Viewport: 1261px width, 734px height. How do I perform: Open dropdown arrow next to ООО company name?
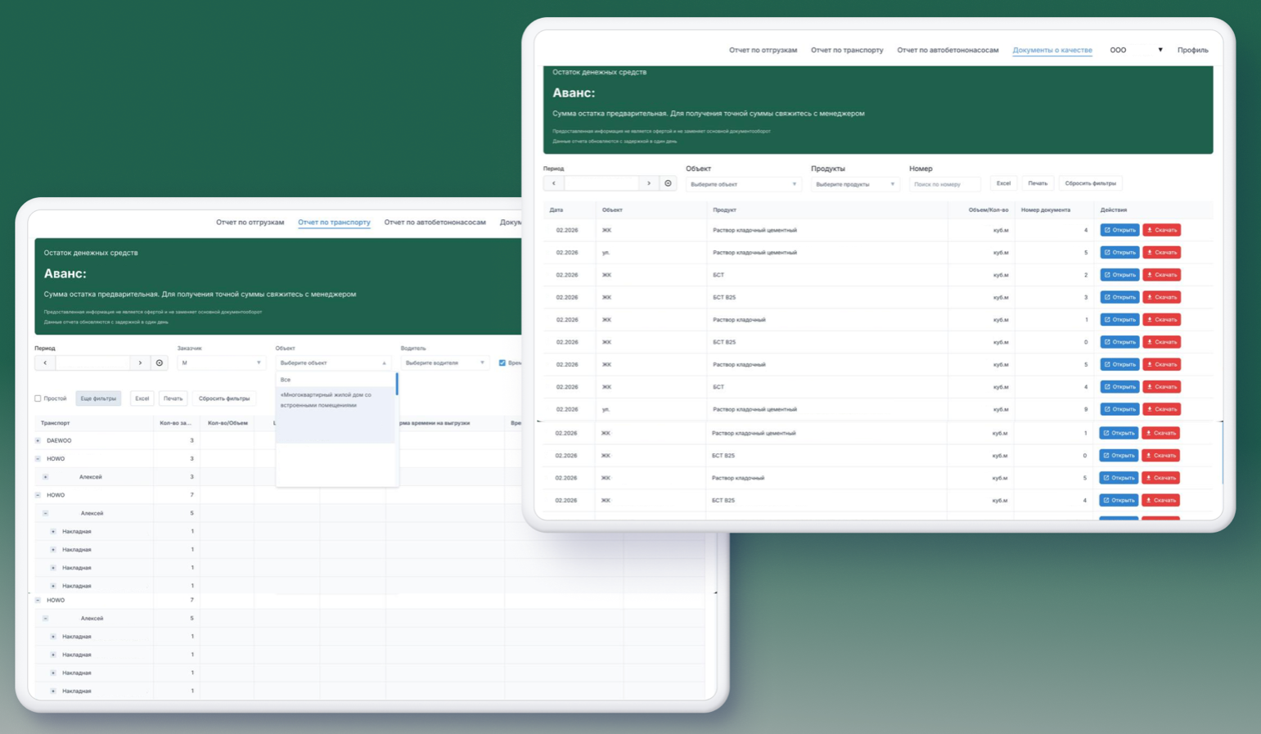(1160, 50)
